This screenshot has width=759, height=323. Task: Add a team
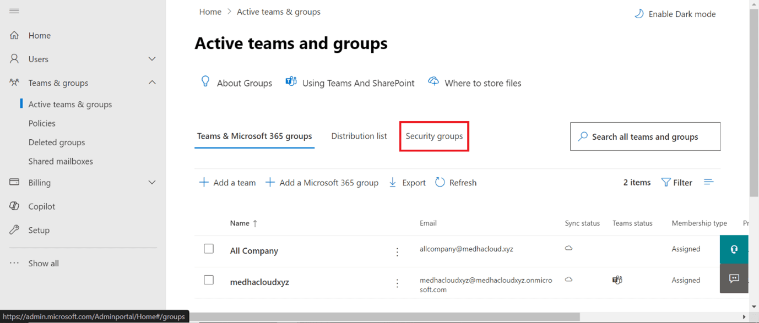tap(227, 182)
